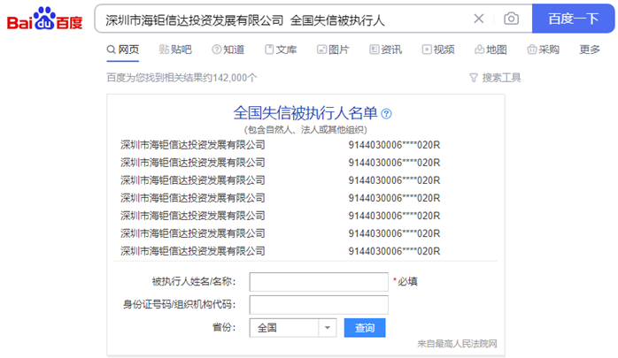Screen dimensions: 618x358
Task: Switch to the 视频 tab
Action: (438, 50)
